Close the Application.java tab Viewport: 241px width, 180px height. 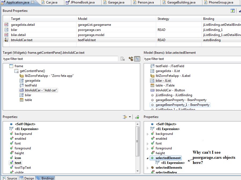point(33,2)
